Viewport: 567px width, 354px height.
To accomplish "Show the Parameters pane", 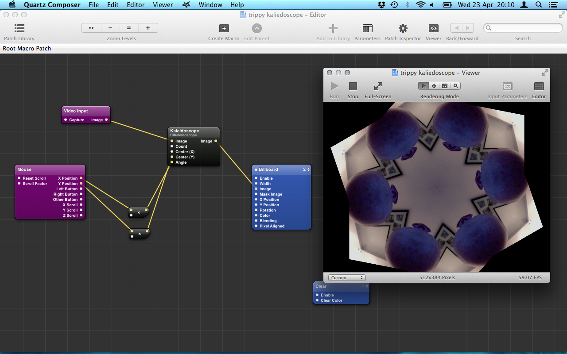I will pyautogui.click(x=367, y=29).
